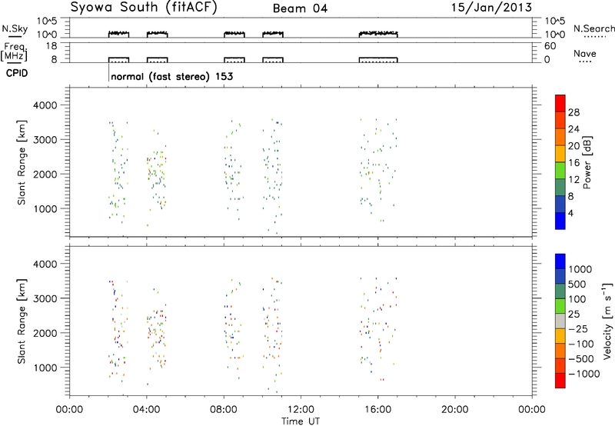Click the '-1000' tick on the Velocity colorbar
Viewport: 615px width, 426px height.
point(584,374)
